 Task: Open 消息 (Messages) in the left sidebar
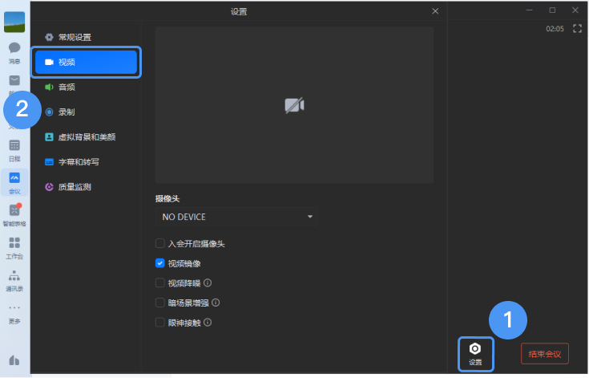pos(14,51)
